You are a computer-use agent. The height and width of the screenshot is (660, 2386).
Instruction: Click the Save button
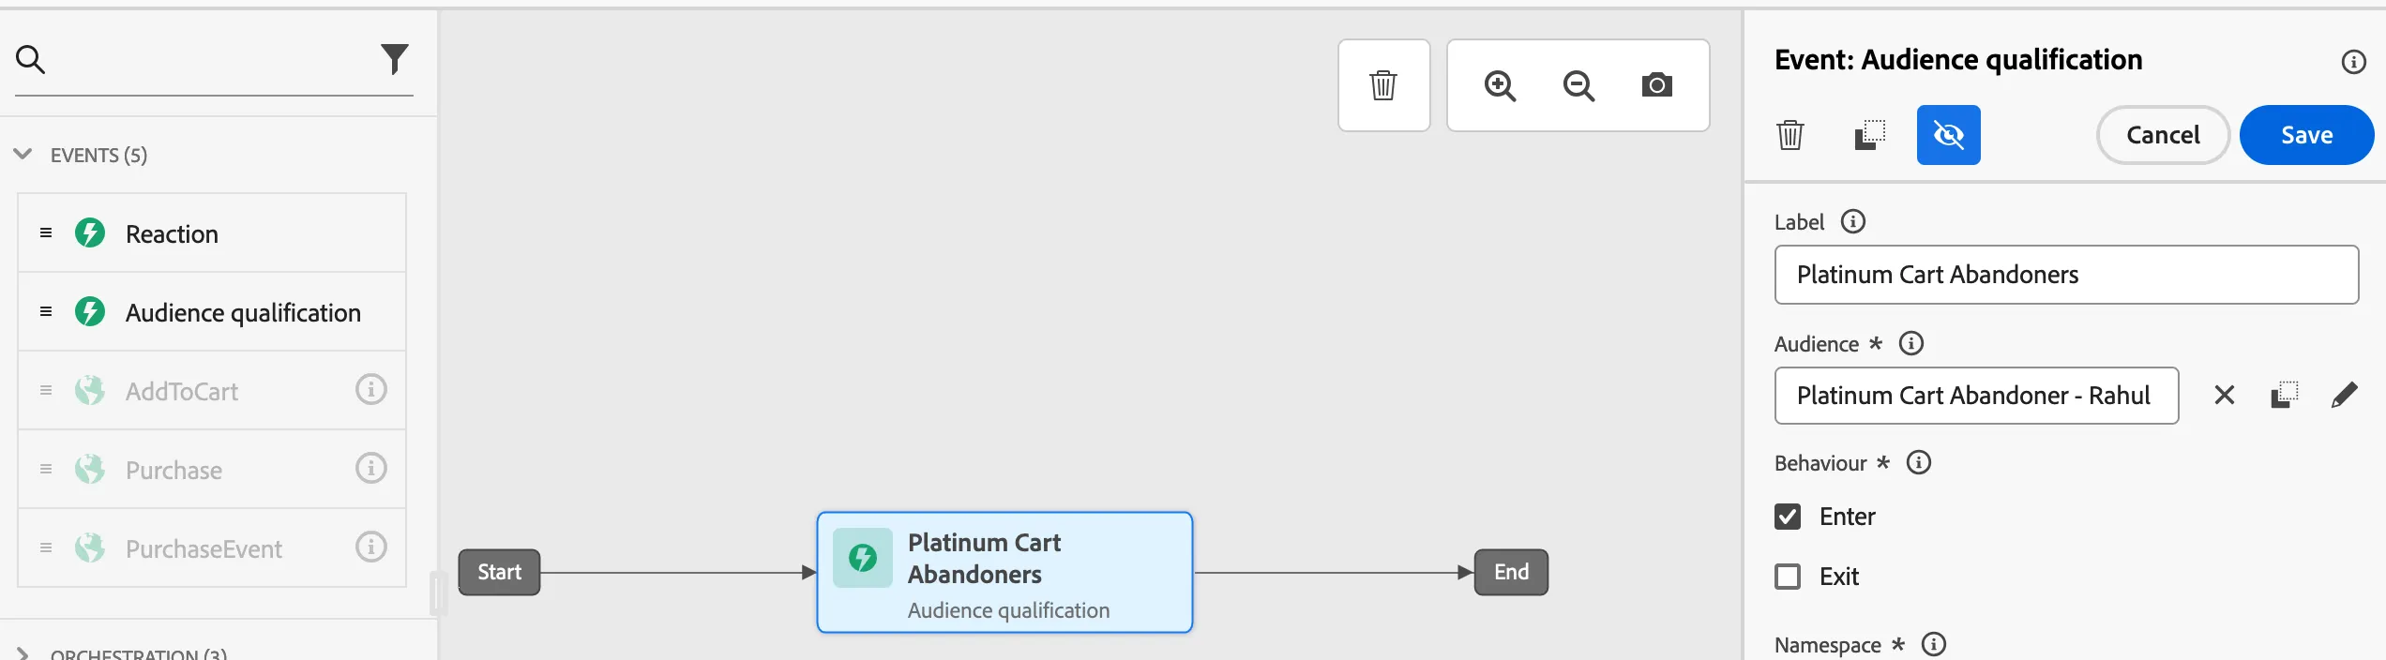pyautogui.click(x=2307, y=135)
